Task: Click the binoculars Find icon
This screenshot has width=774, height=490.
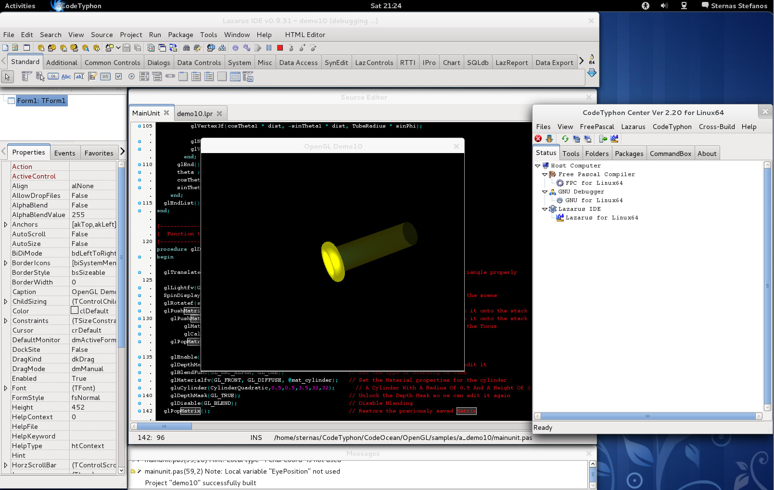Action: [186, 48]
